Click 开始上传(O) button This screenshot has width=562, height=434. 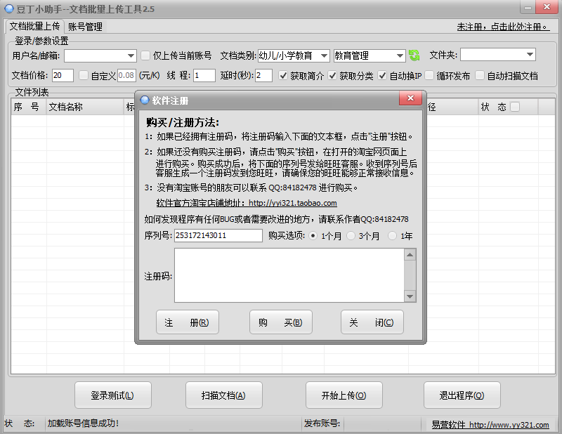click(x=344, y=395)
